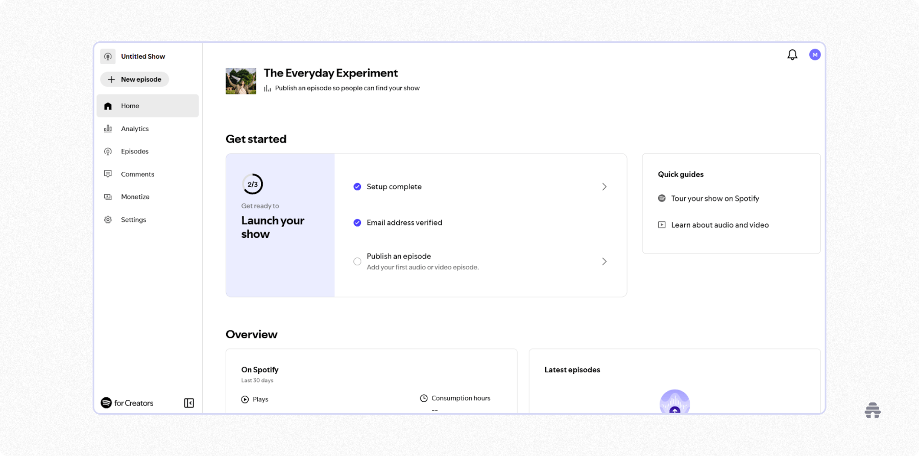The height and width of the screenshot is (456, 919).
Task: Click the Plays metric label
Action: pos(260,399)
